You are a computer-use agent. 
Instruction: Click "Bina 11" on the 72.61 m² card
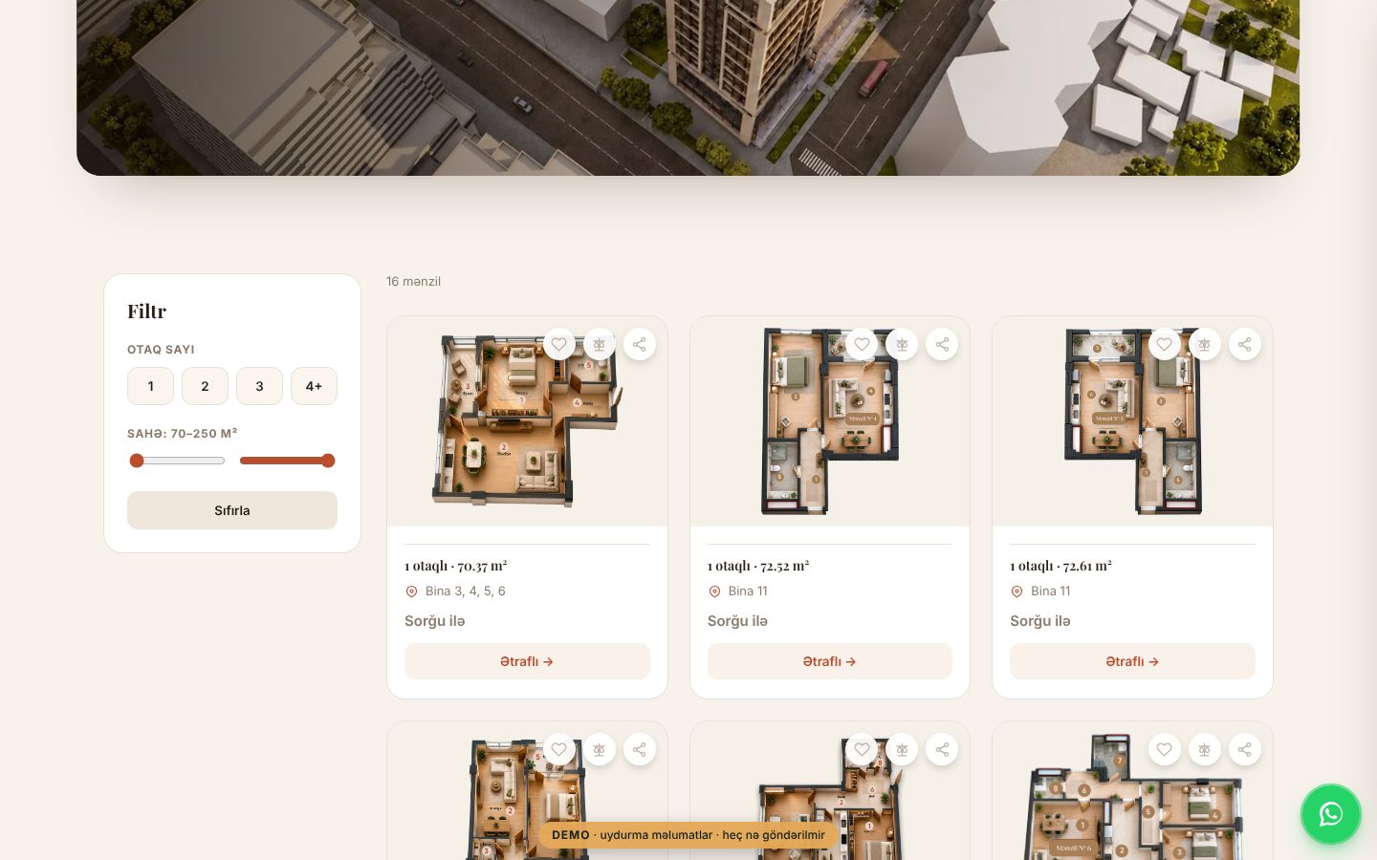1051,591
